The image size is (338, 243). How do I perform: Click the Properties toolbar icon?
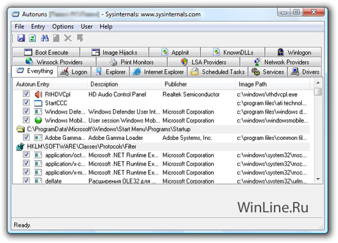click(x=56, y=38)
